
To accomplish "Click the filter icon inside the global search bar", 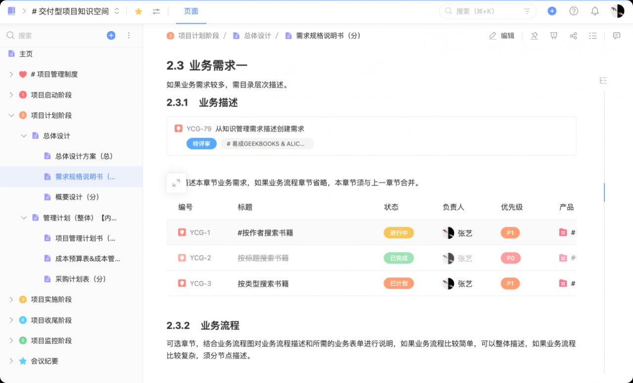I will [527, 11].
